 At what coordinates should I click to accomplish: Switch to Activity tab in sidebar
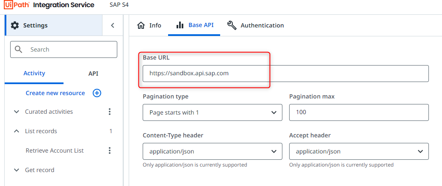pyautogui.click(x=34, y=74)
